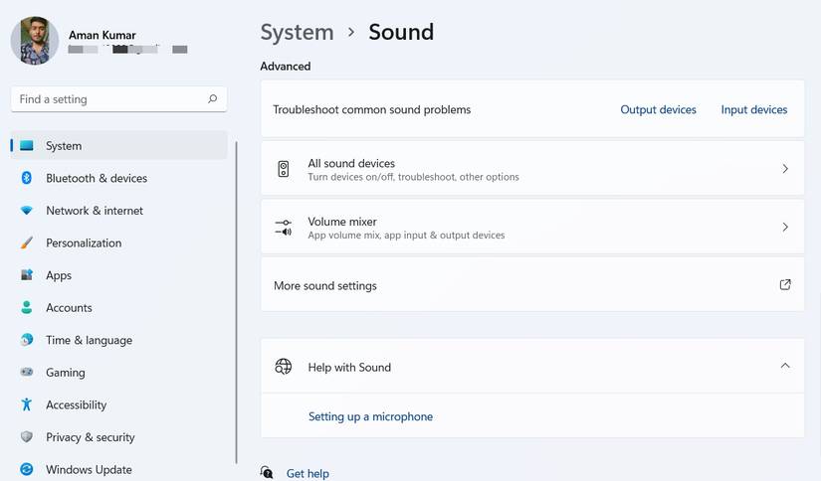Navigate to Apps settings

pos(119,275)
